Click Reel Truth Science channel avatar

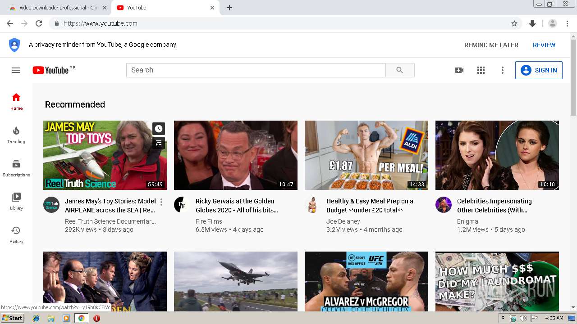coord(51,205)
